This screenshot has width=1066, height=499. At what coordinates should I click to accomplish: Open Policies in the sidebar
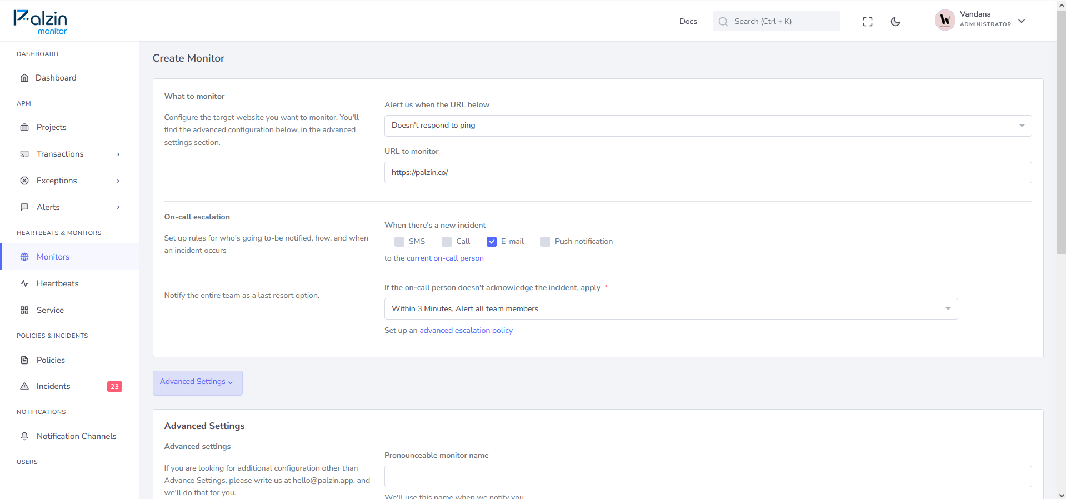tap(51, 360)
